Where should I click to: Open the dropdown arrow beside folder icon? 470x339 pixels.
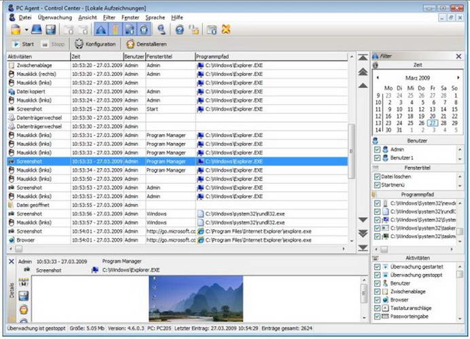[26, 30]
